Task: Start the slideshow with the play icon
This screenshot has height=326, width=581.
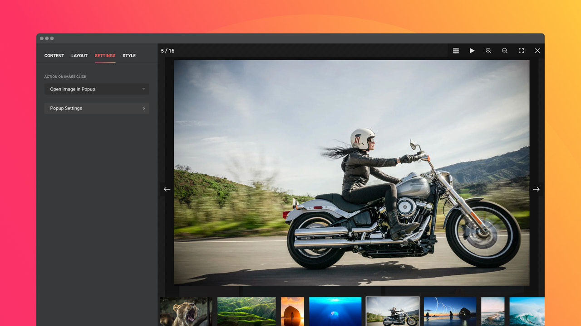Action: coord(472,51)
